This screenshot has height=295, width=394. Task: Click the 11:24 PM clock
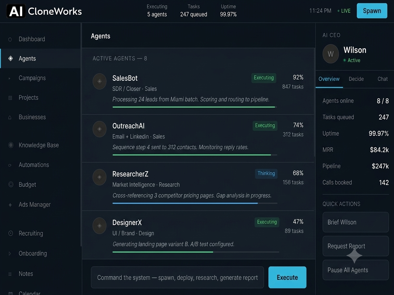click(320, 11)
